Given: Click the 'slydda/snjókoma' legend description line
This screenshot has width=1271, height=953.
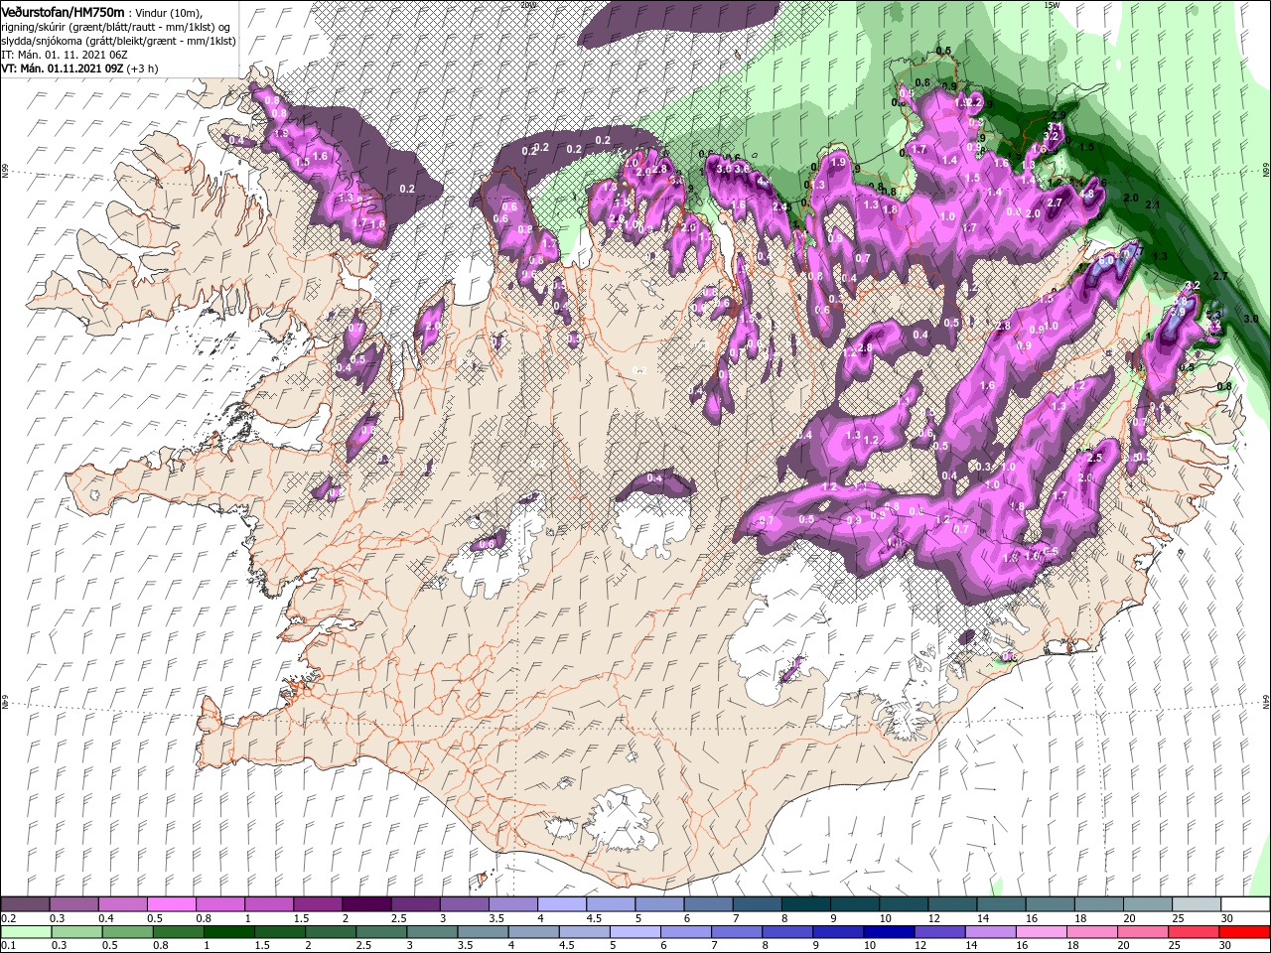Looking at the screenshot, I should pos(119,40).
